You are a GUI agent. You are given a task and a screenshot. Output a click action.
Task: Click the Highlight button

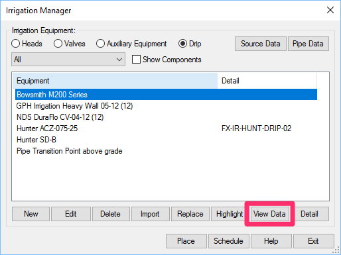click(x=230, y=214)
